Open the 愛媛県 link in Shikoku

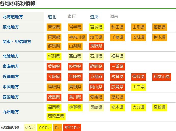[96, 97]
